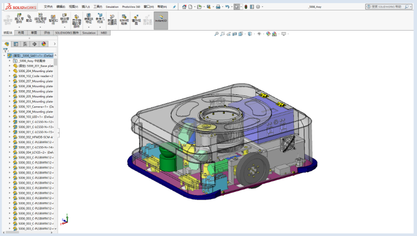417x236 pixels.
Task: Toggle the Instant3D button
Action: coord(161,20)
